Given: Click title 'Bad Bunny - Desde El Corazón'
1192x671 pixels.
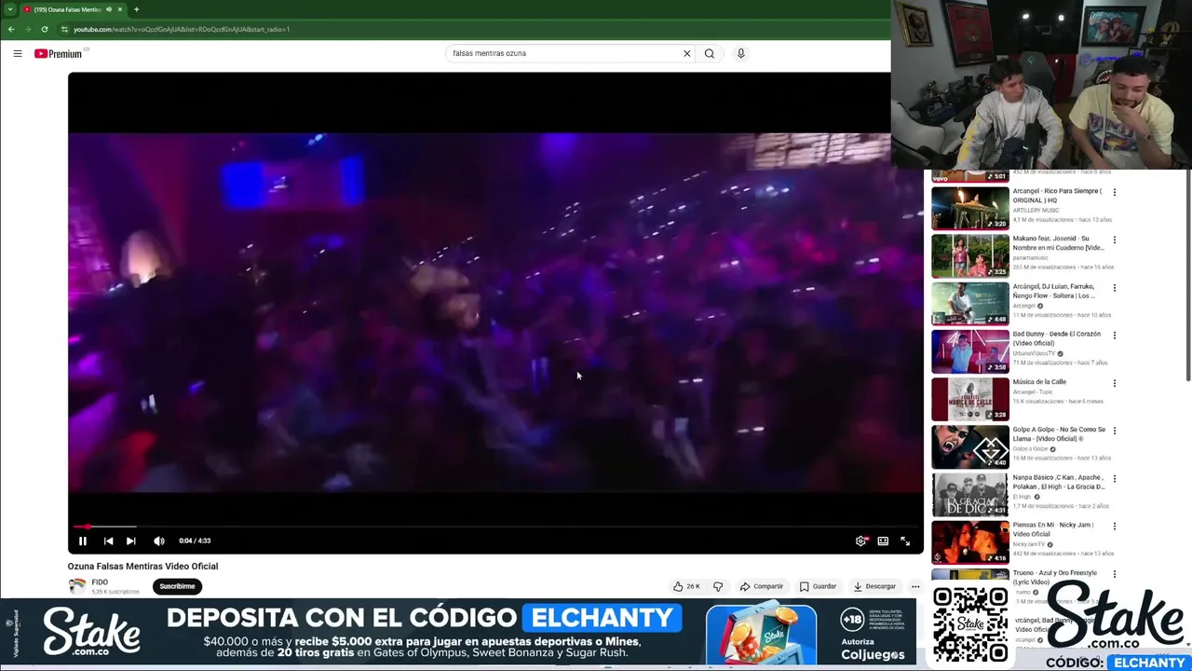Looking at the screenshot, I should (1056, 338).
